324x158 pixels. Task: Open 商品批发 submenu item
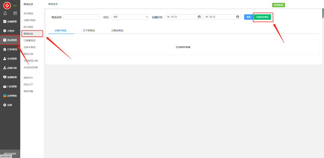tap(28, 34)
